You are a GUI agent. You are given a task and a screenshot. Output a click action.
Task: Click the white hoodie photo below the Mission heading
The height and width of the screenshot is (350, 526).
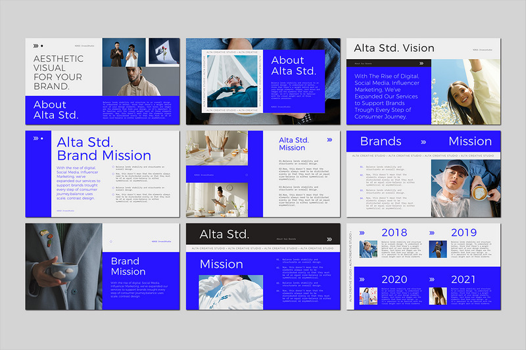(x=231, y=292)
